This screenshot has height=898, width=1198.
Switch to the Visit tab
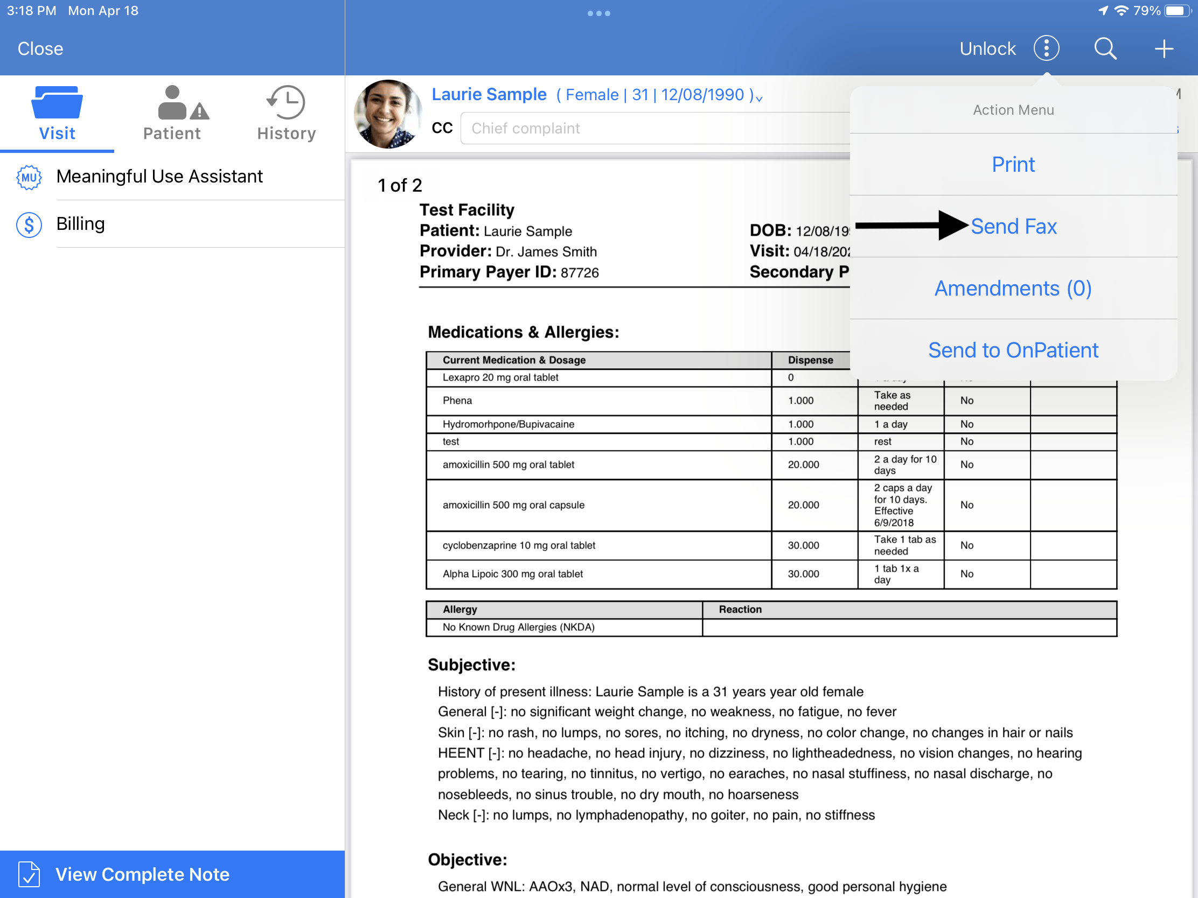click(57, 114)
